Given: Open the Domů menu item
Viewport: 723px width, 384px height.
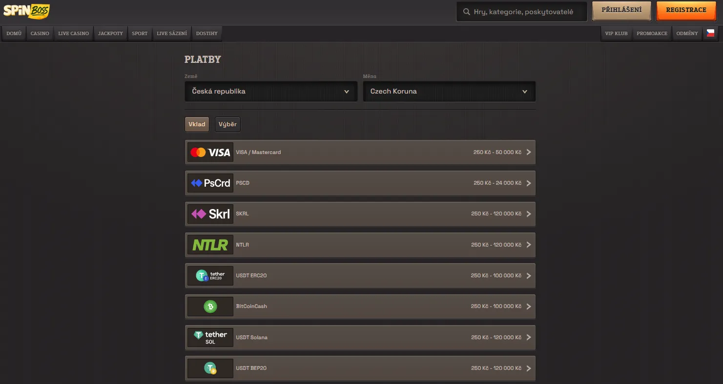Looking at the screenshot, I should (14, 34).
